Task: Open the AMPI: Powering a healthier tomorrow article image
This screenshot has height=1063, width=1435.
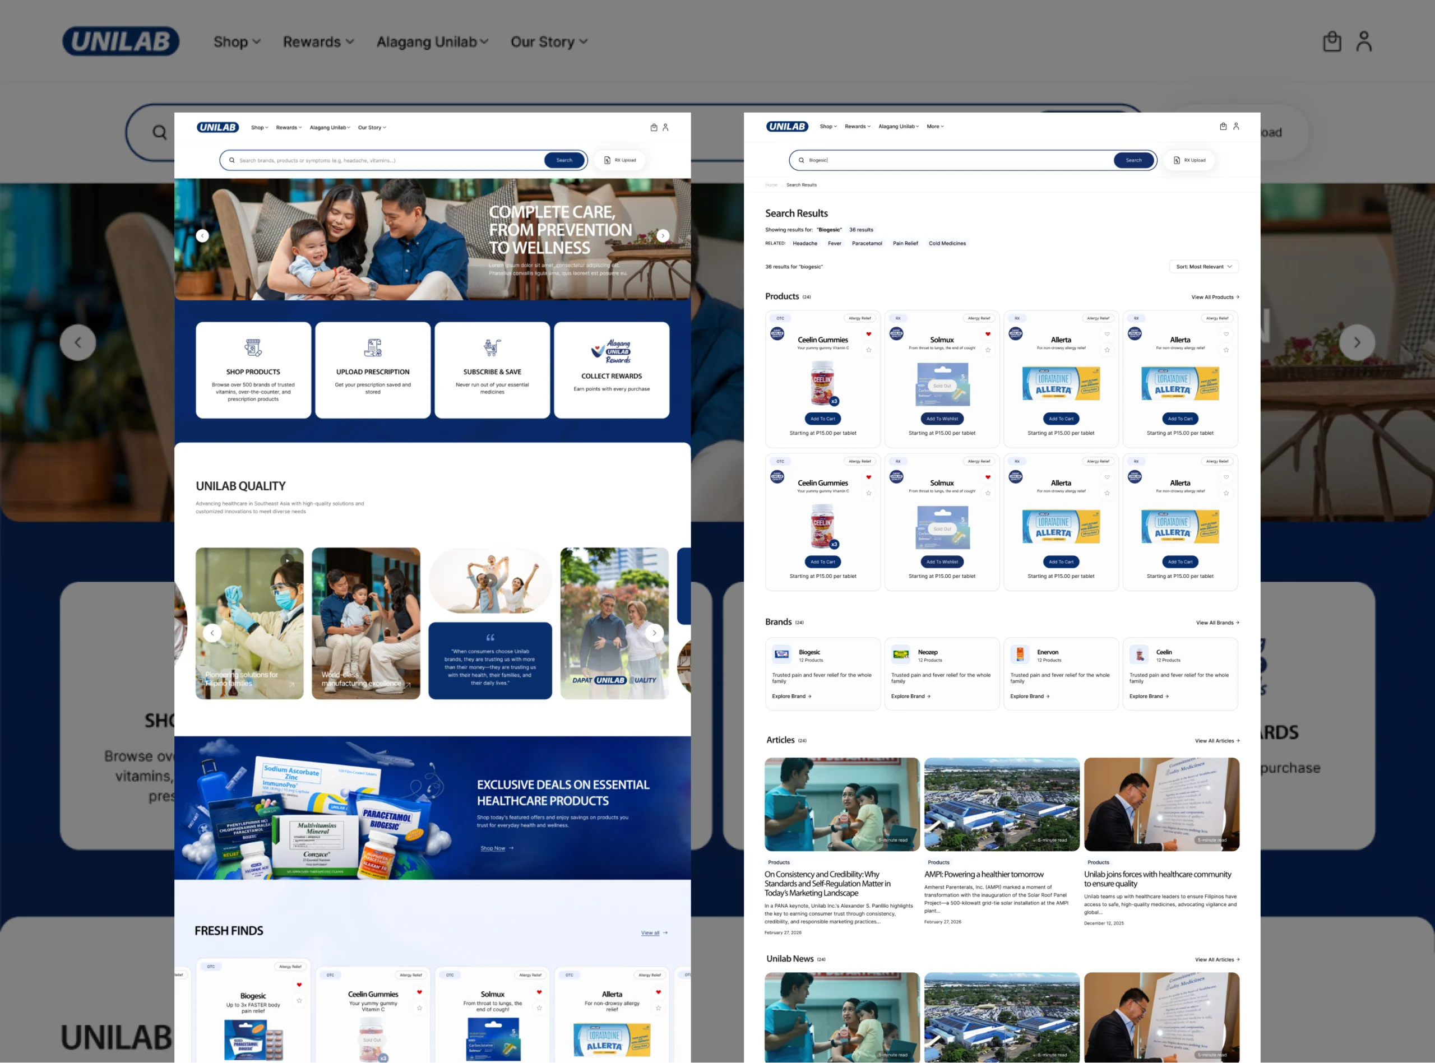Action: (1002, 804)
